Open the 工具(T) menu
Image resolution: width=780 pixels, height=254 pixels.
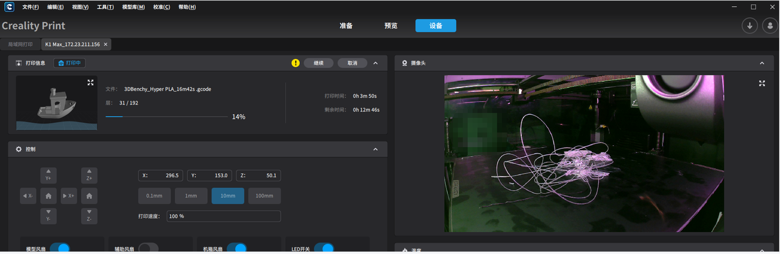[105, 7]
